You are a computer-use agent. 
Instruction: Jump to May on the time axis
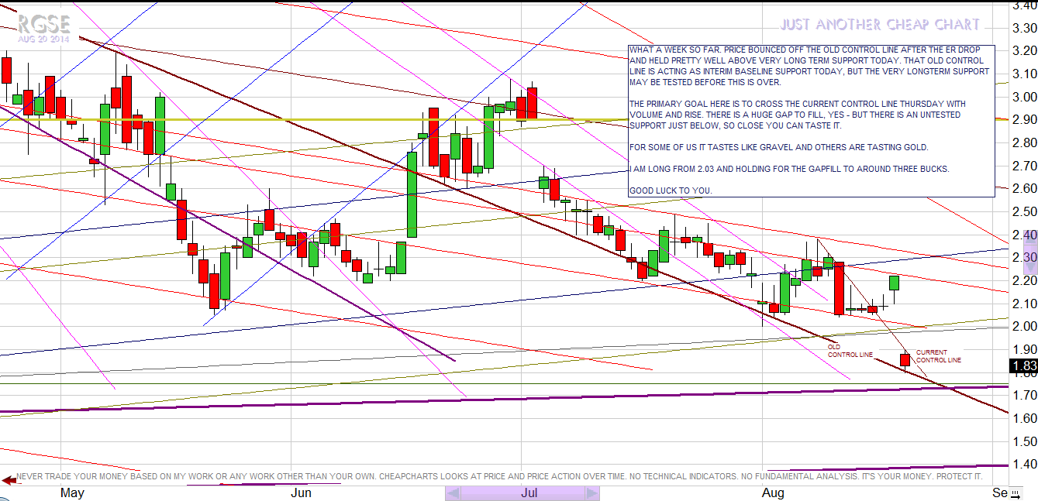72,492
